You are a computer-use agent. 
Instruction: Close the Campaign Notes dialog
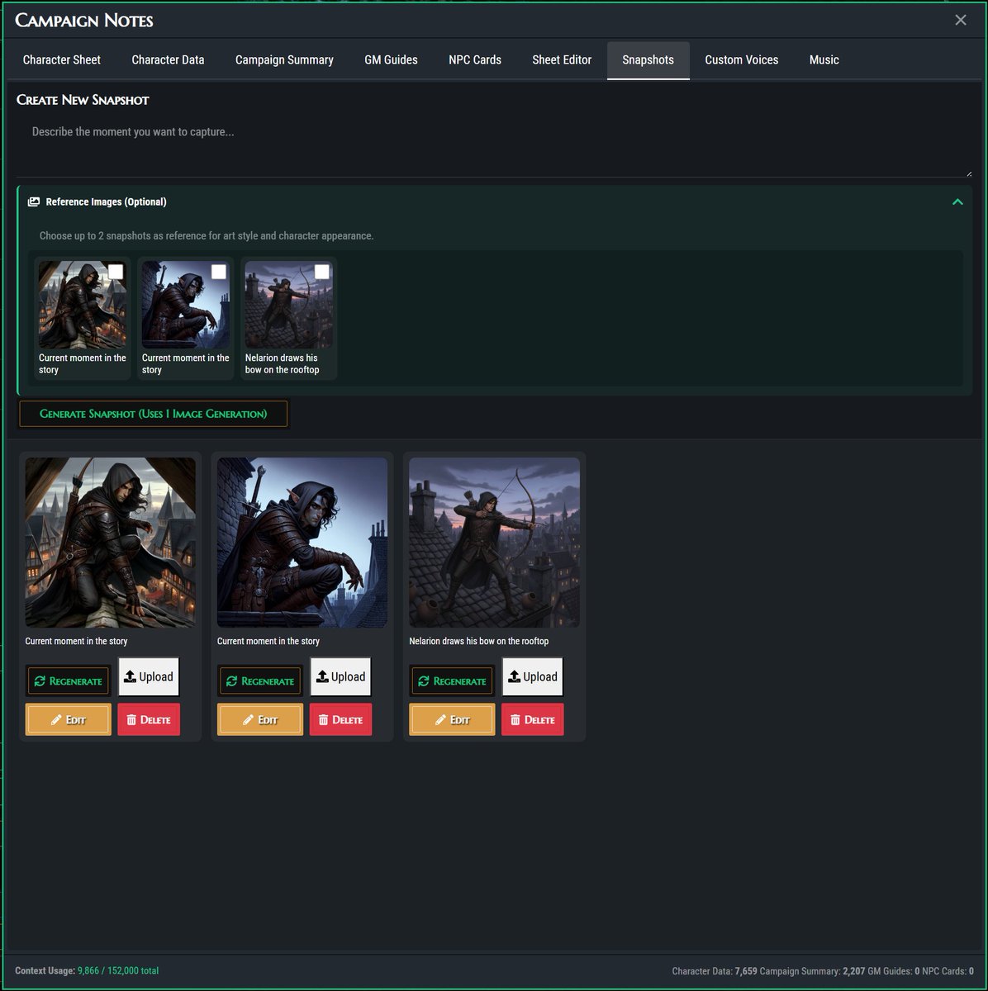(x=961, y=20)
